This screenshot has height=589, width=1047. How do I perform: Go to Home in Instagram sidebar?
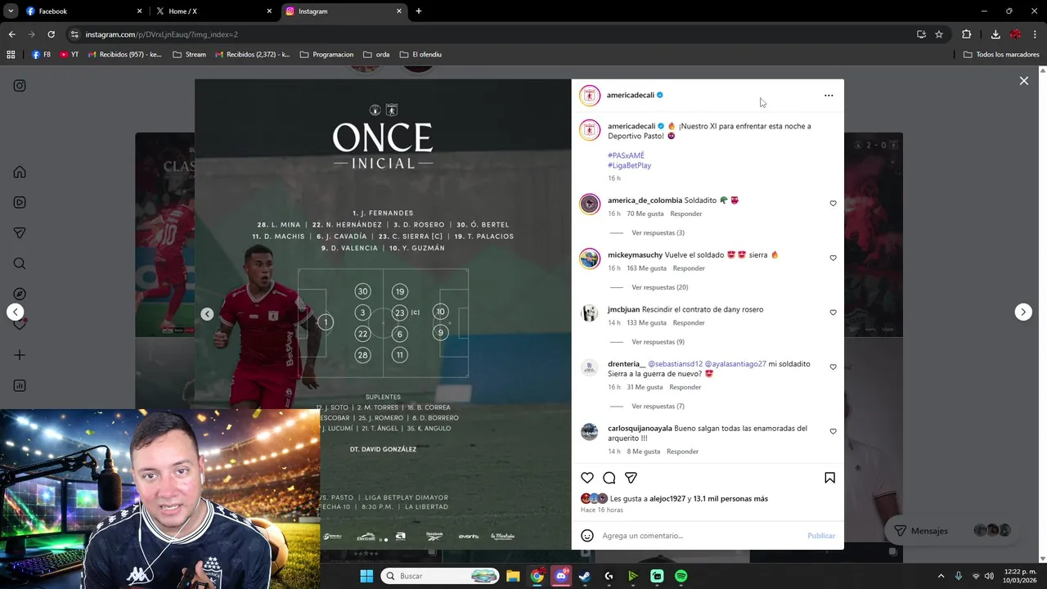pos(20,172)
